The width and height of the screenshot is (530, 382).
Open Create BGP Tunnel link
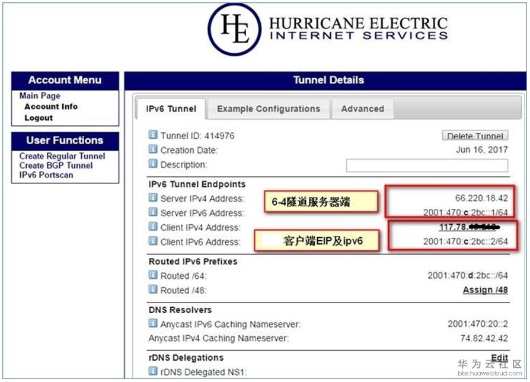pyautogui.click(x=56, y=165)
